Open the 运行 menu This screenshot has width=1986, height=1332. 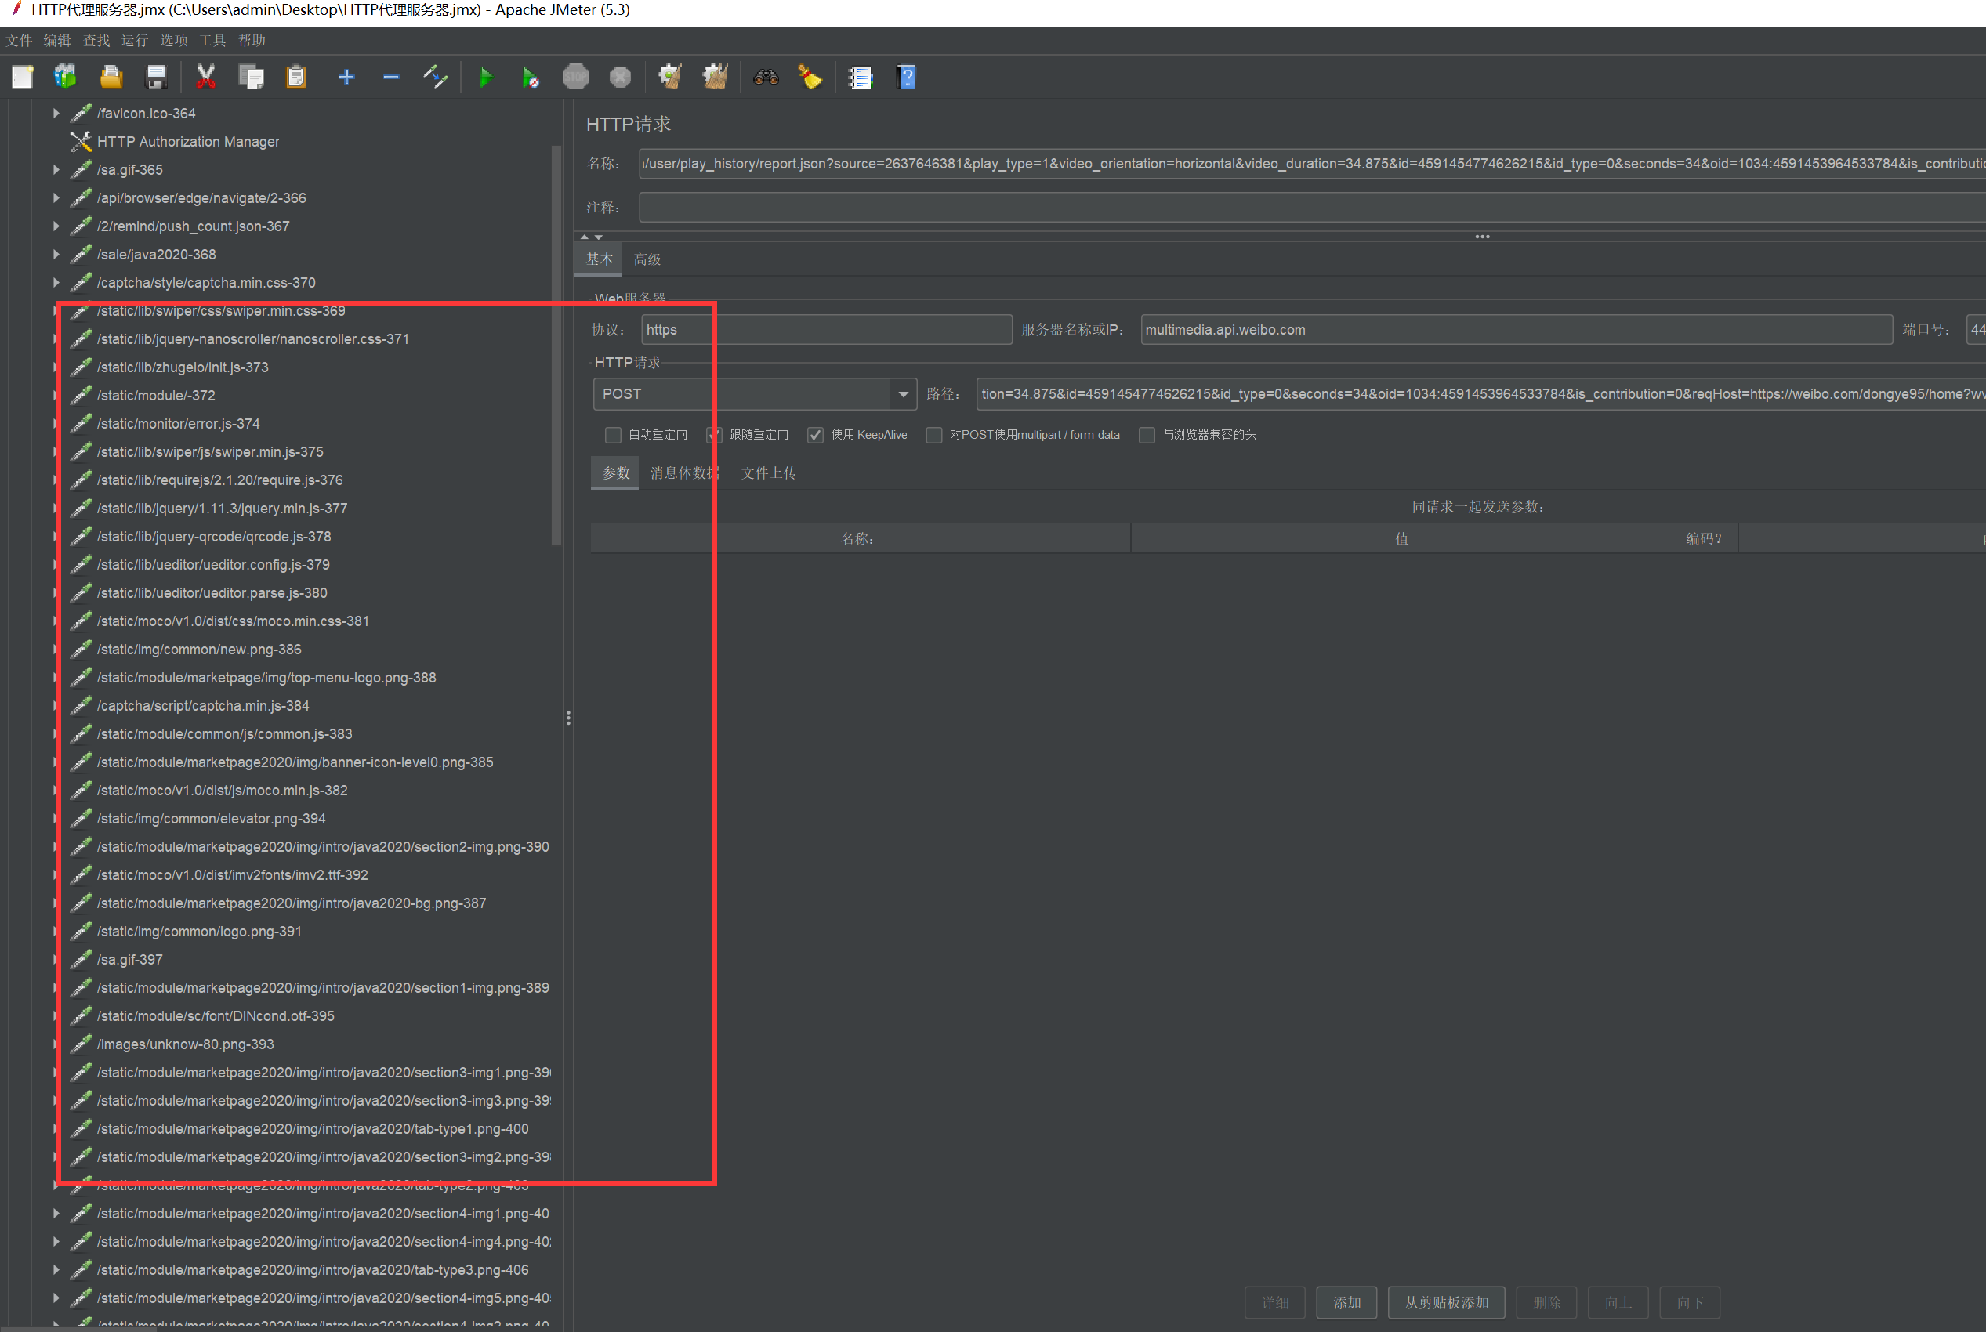point(133,41)
